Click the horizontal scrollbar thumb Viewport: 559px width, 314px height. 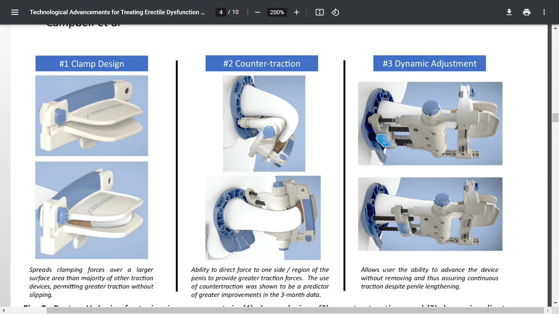[x=295, y=311]
